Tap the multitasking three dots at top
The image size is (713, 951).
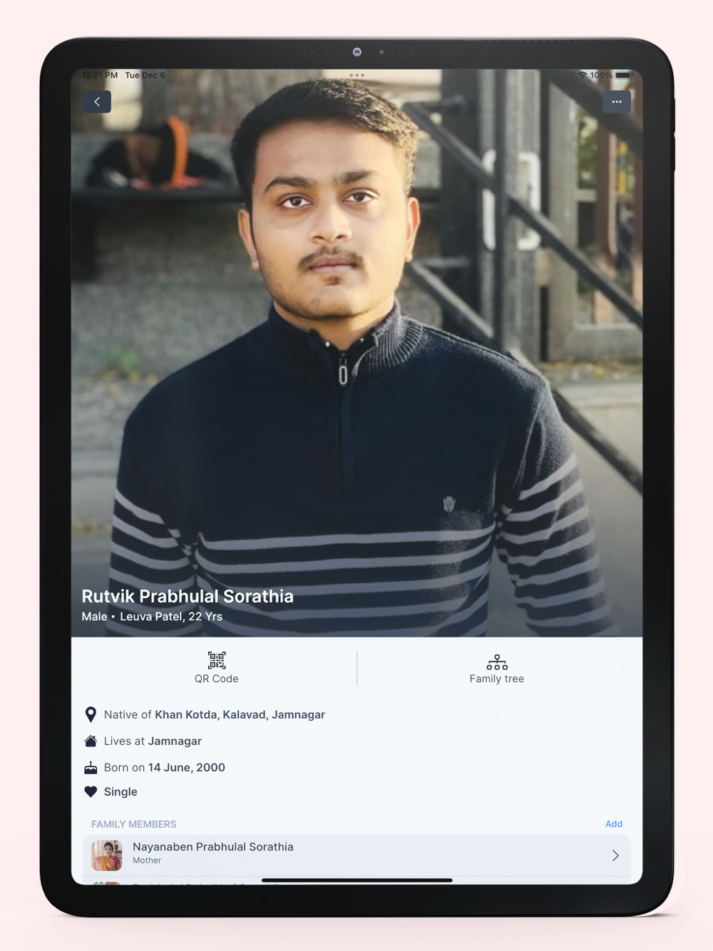click(x=357, y=75)
